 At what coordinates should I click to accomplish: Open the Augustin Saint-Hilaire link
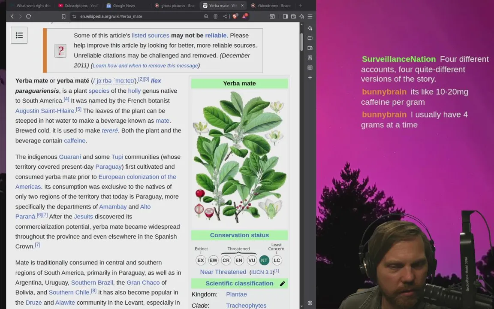(x=45, y=111)
